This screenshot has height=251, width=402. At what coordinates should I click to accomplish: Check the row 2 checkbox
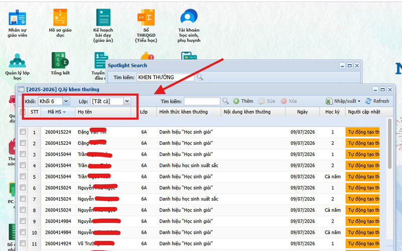[x=23, y=143]
